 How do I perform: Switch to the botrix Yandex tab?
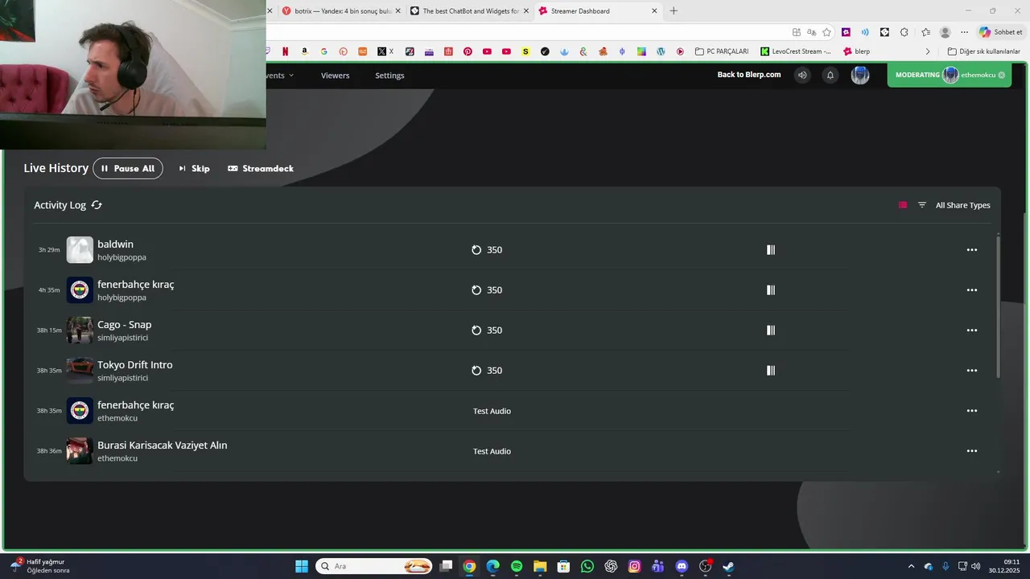click(341, 11)
